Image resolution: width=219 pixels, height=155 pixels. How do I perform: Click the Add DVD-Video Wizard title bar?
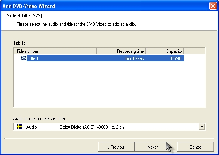coord(105,6)
